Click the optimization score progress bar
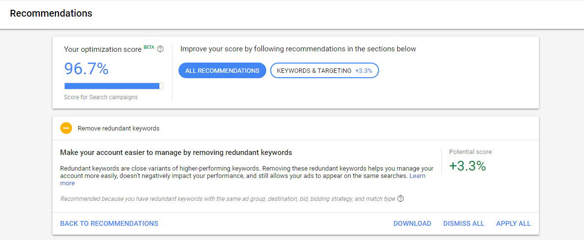The image size is (584, 240). (113, 86)
